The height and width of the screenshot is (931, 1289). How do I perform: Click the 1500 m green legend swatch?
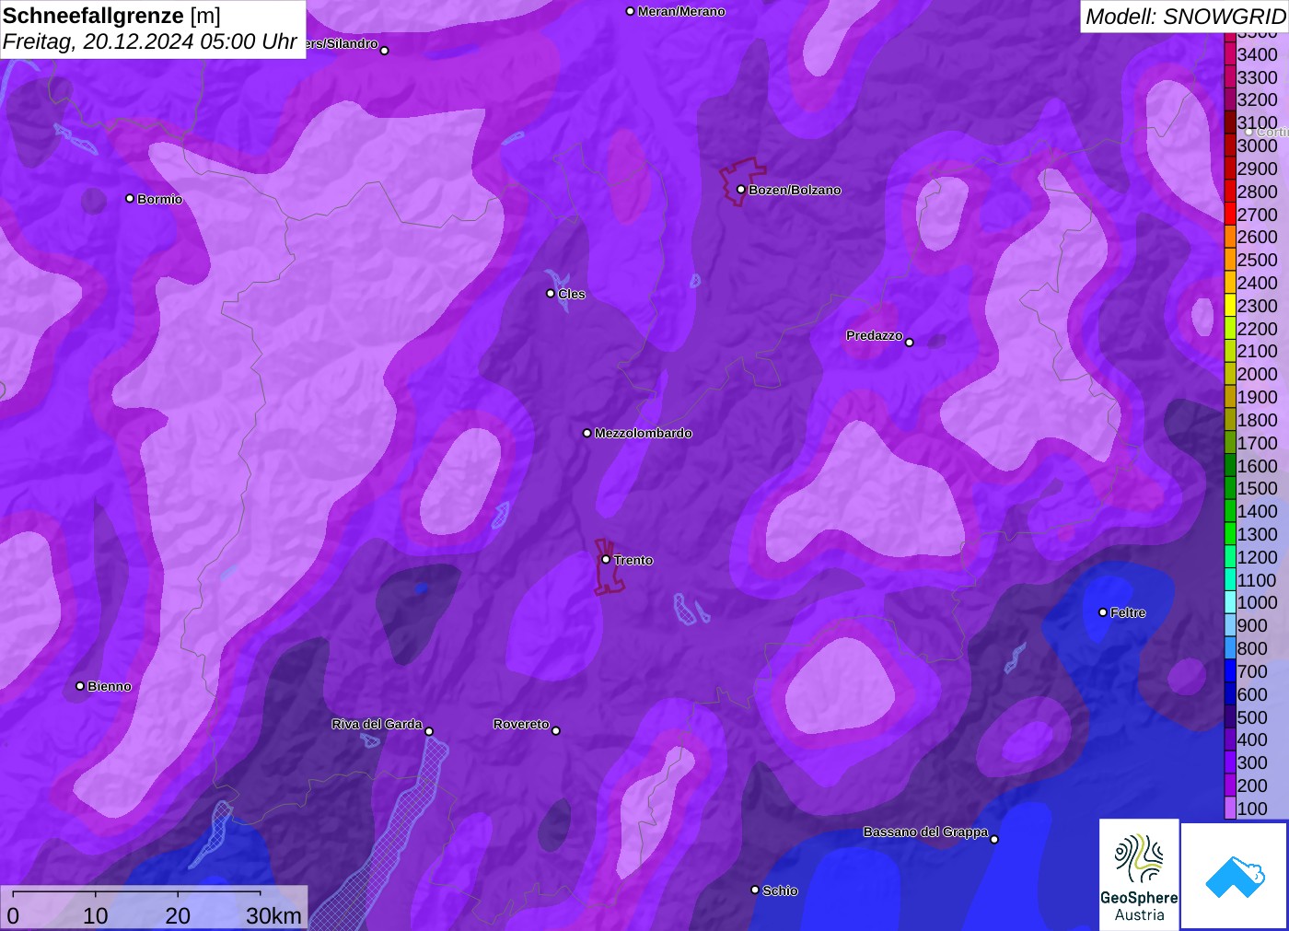(1229, 488)
